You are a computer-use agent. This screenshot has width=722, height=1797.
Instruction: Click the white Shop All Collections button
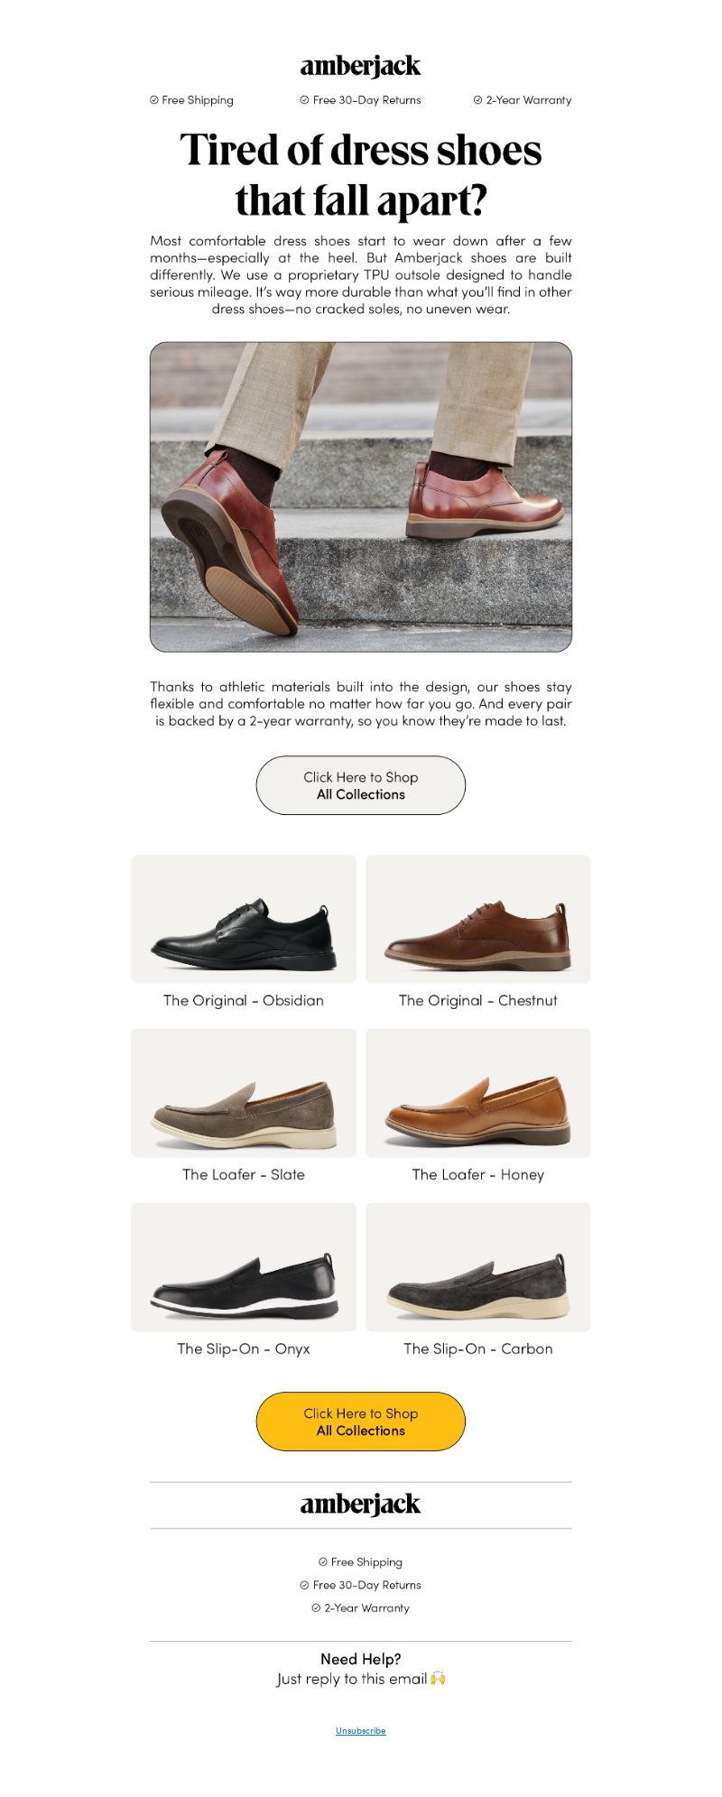pyautogui.click(x=361, y=785)
